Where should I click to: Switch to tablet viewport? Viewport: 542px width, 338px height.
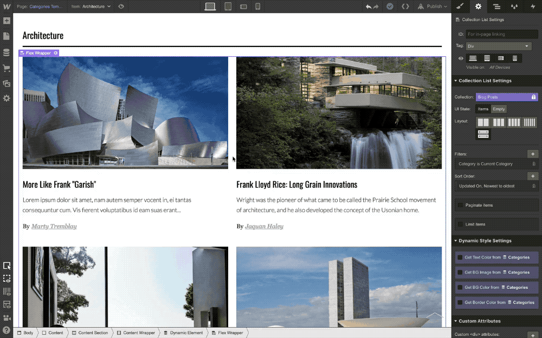(x=228, y=6)
